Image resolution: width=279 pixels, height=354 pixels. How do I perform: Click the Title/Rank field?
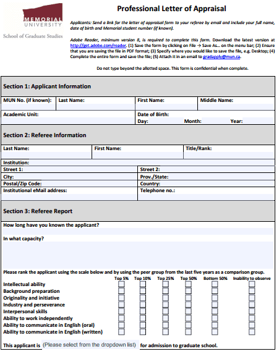click(229, 155)
